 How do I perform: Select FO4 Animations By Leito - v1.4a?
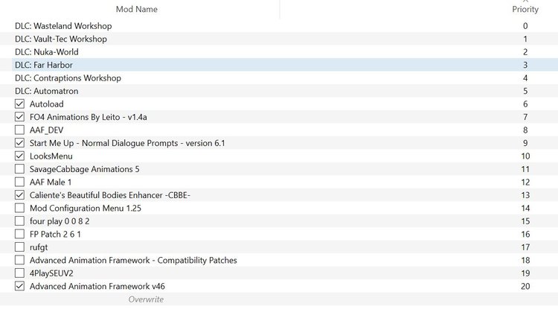click(89, 117)
